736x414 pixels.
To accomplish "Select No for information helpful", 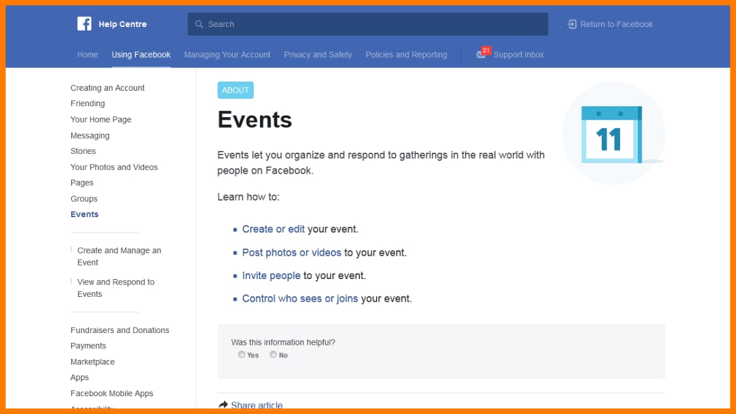I will 273,355.
